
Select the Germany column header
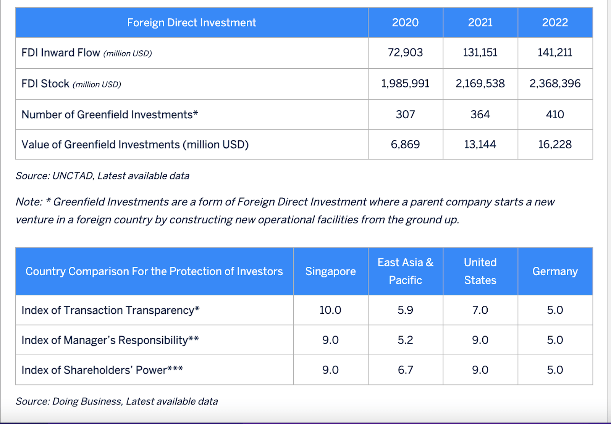(555, 271)
